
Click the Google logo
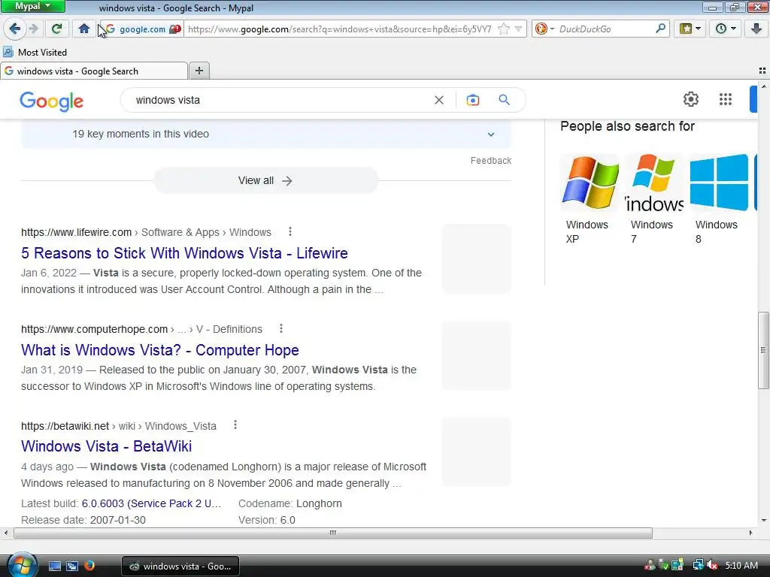coord(52,101)
